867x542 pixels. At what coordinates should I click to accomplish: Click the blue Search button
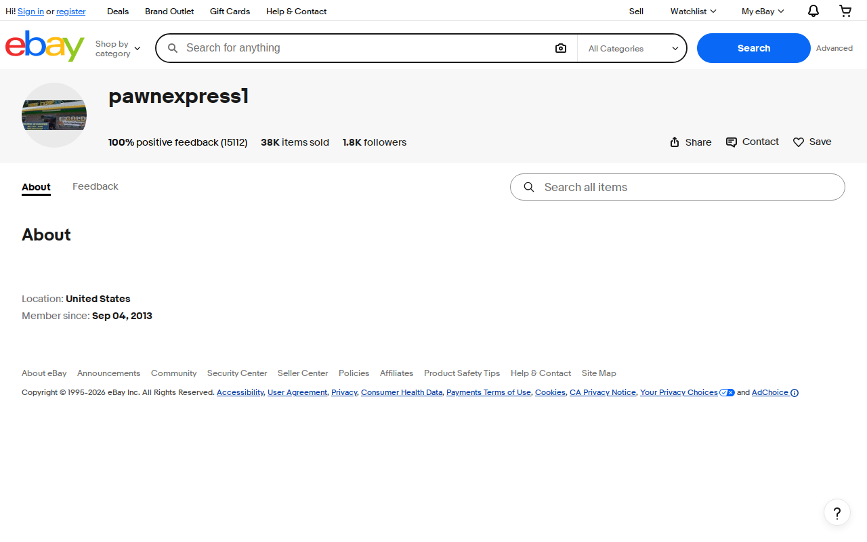point(754,48)
